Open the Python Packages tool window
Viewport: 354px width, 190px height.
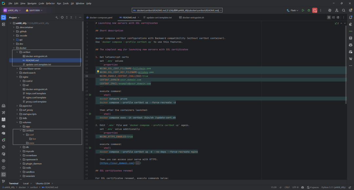pos(3,154)
